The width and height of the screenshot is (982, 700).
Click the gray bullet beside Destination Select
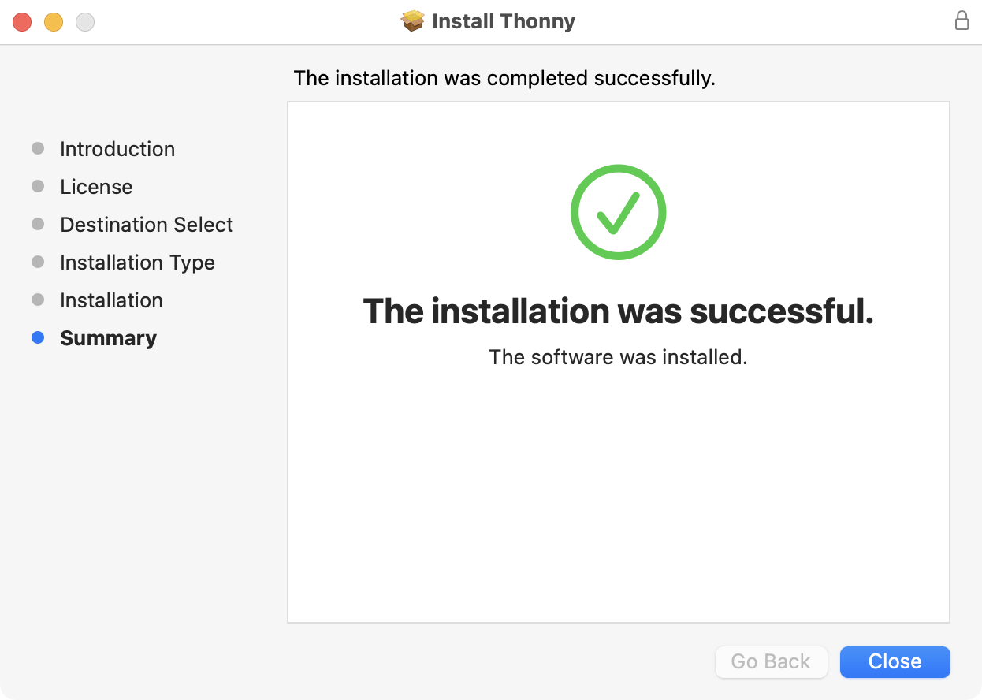point(38,225)
